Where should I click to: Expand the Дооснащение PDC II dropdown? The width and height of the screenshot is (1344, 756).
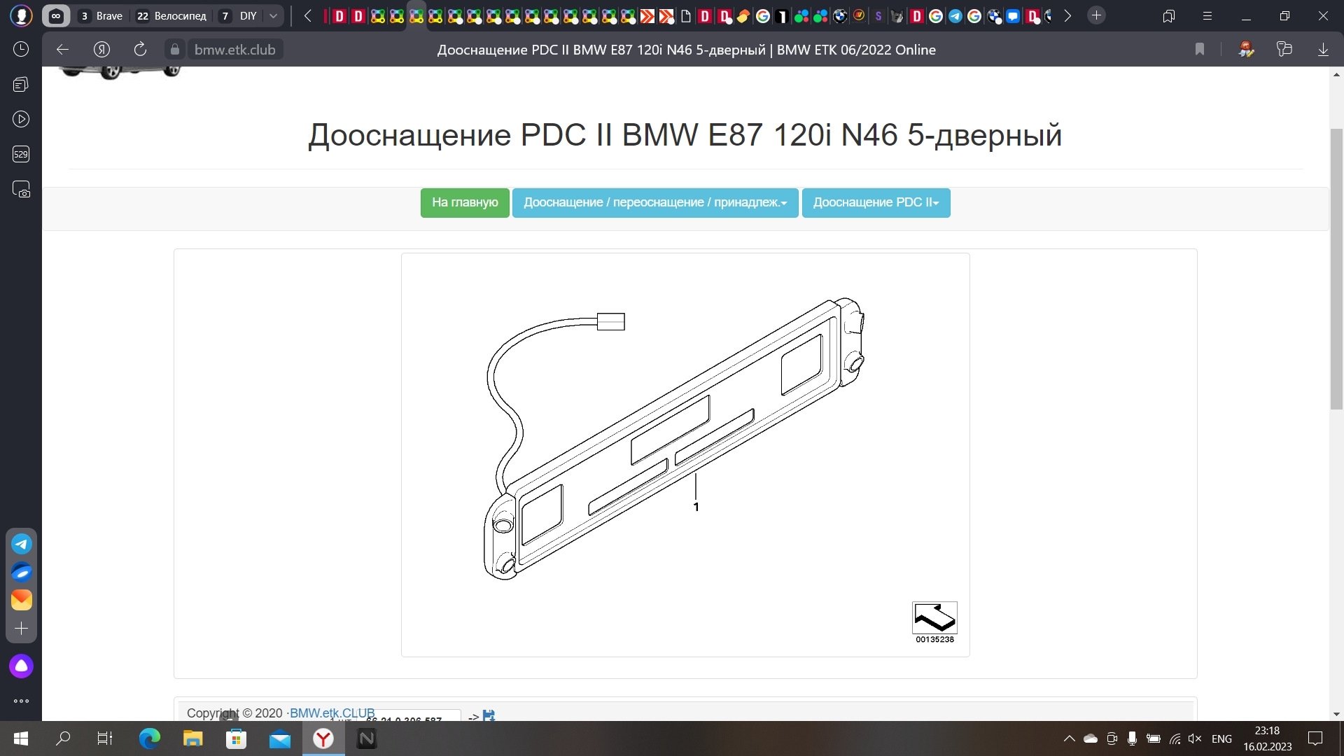tap(876, 202)
